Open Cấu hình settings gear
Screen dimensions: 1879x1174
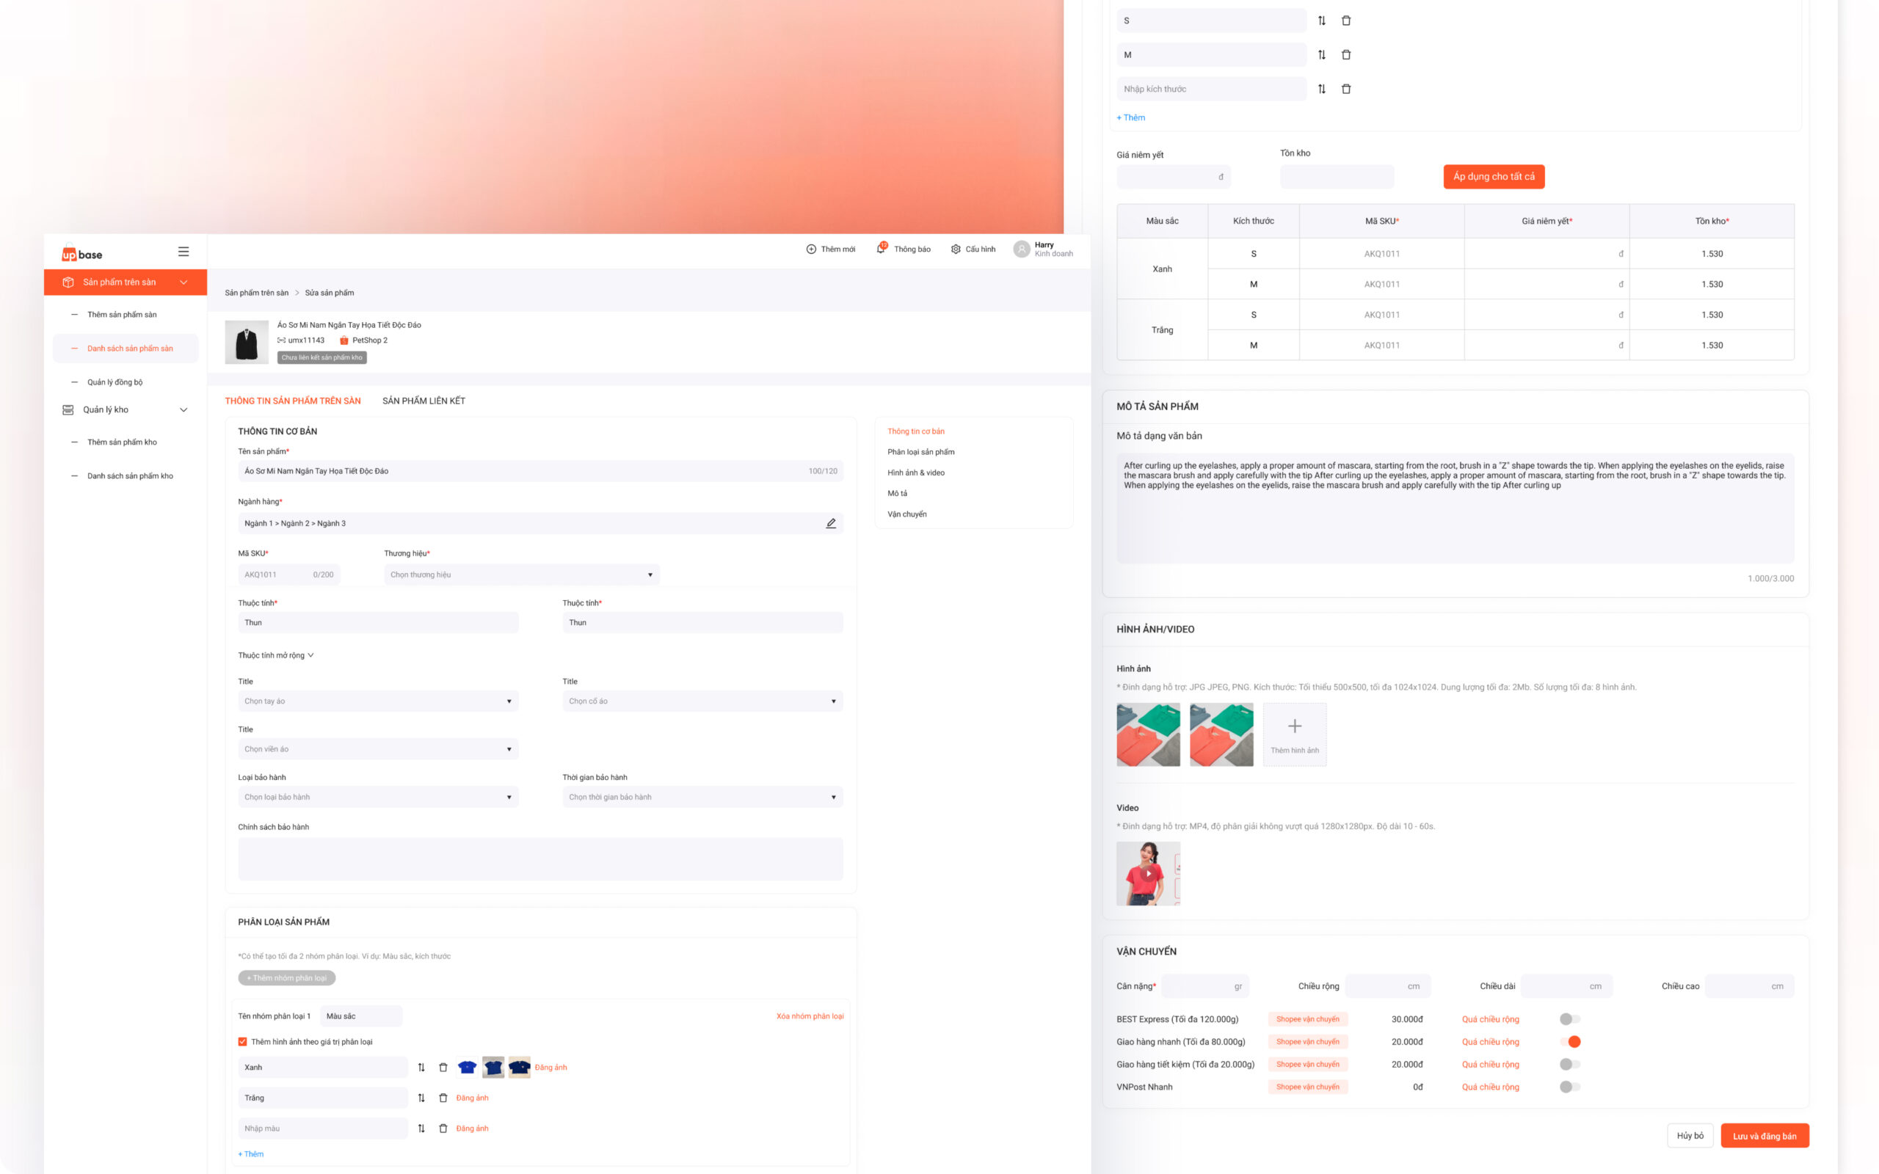[x=956, y=249]
